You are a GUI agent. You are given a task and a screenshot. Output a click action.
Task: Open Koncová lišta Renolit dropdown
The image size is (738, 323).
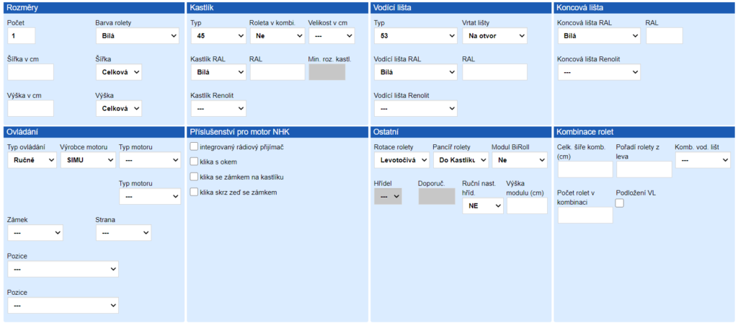pos(599,72)
